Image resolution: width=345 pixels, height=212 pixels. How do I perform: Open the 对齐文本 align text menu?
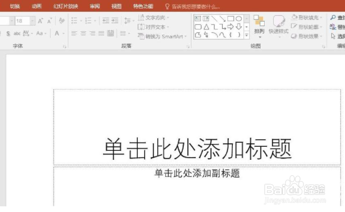coord(153,27)
